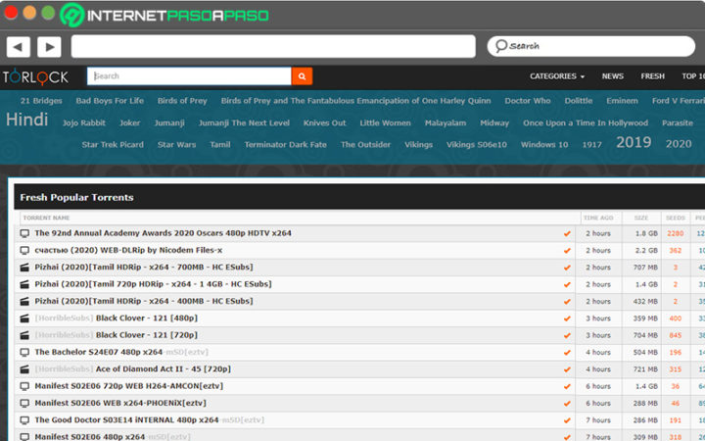Click the browser back arrow button
The height and width of the screenshot is (441, 705).
(18, 46)
